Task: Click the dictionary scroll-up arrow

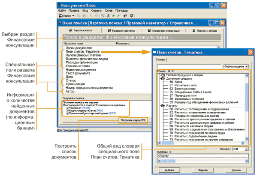Action: [247, 75]
